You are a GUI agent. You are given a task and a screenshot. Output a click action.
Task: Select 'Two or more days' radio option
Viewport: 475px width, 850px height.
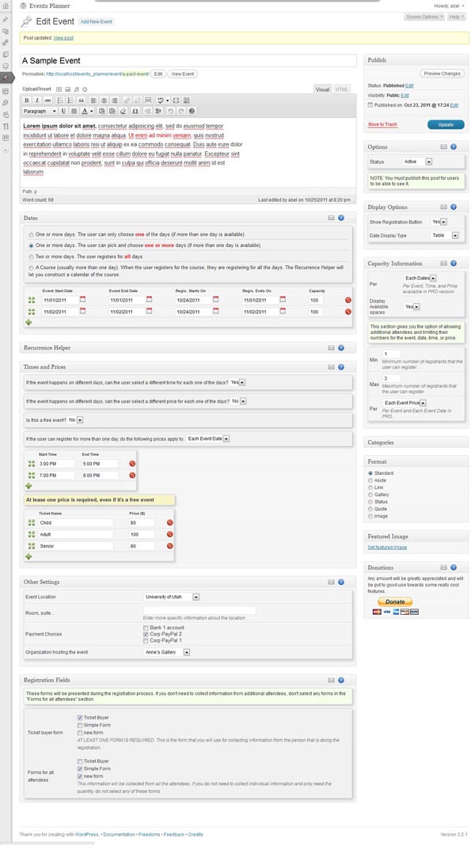pos(31,257)
